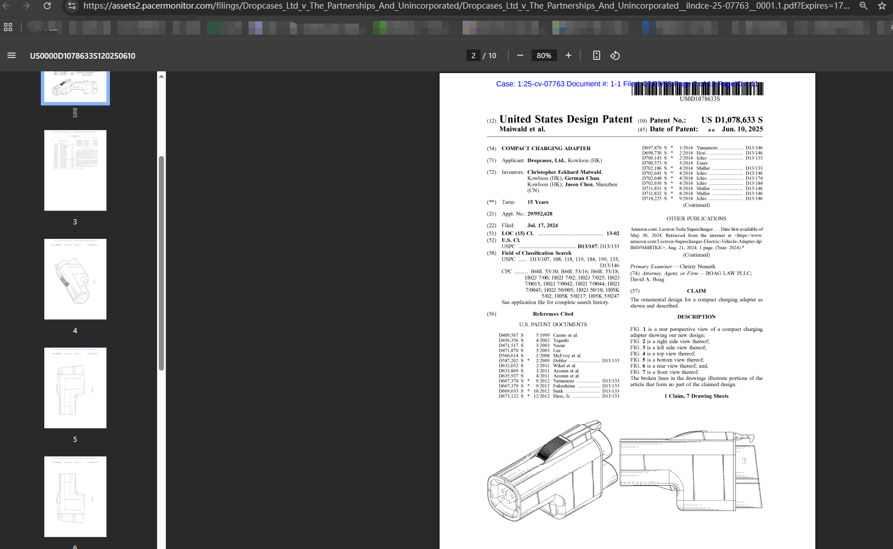The width and height of the screenshot is (893, 549).
Task: Open page 3 thumbnail
Action: pos(75,170)
